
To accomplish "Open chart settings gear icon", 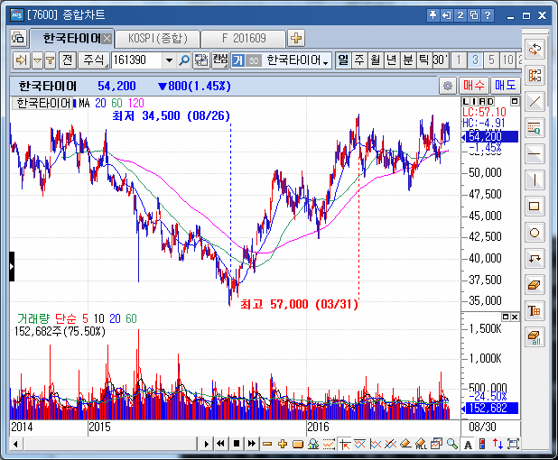I will pos(448,86).
